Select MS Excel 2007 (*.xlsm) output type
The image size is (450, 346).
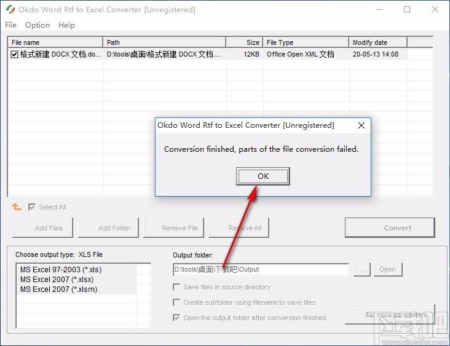pyautogui.click(x=59, y=289)
